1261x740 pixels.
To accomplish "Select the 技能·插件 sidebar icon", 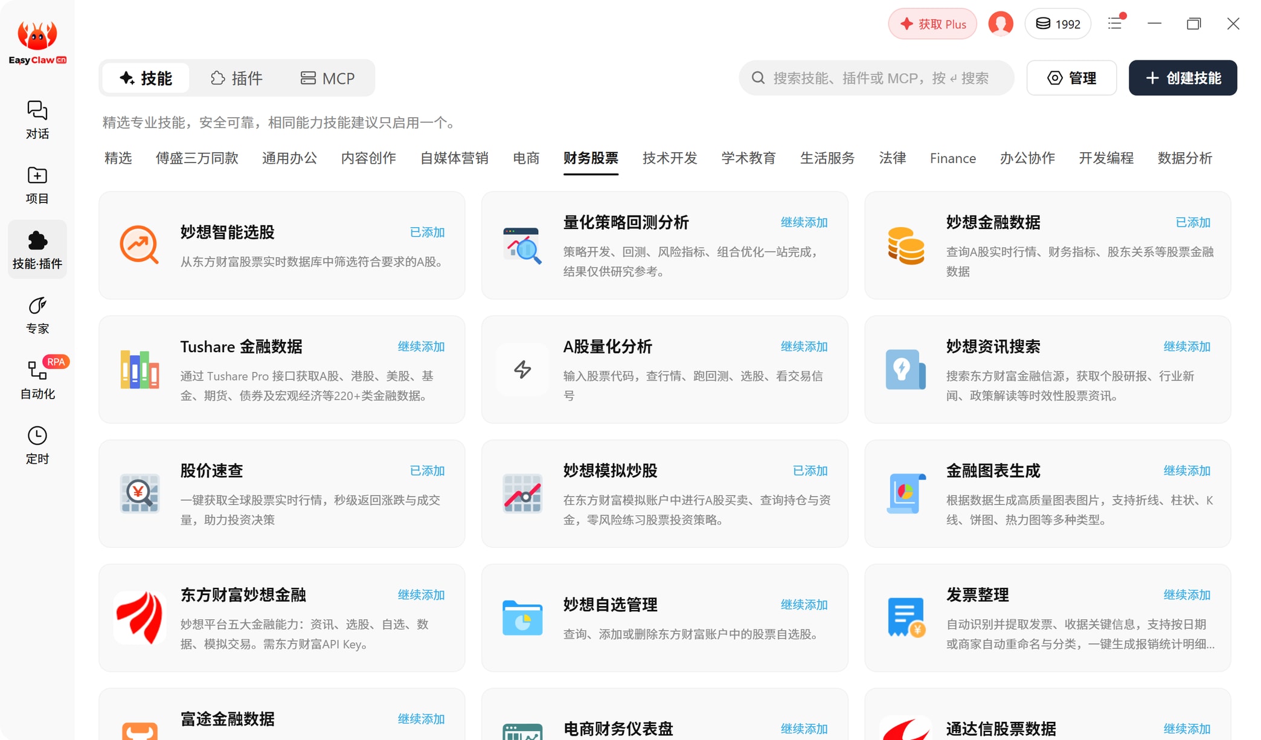I will pos(37,249).
